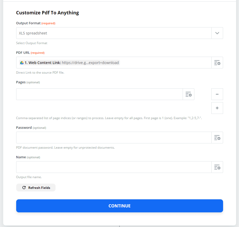The image size is (239, 227).
Task: Click the insert data icon beside PDF URL
Action: pos(217,62)
